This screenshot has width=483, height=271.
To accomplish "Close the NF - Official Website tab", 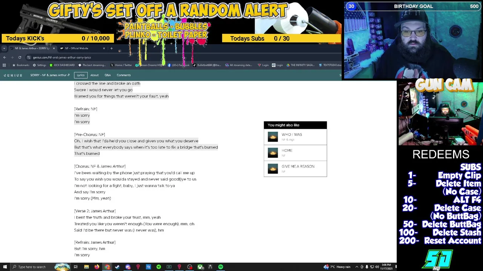I will (104, 48).
